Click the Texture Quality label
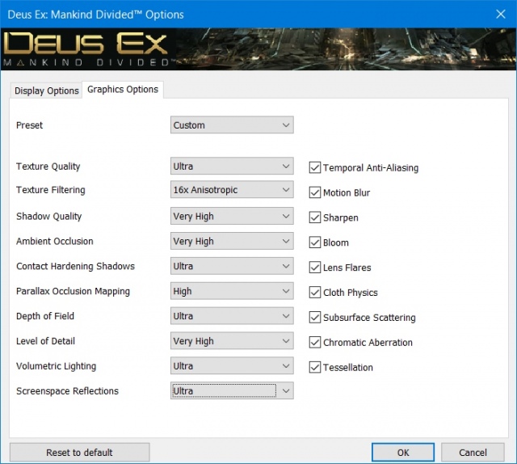Viewport: 517px width, 464px height. [x=48, y=167]
